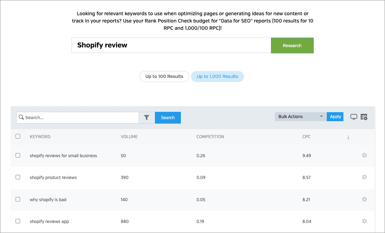Open the gear for 'why shopify is bad'
385x233 pixels.
coord(364,199)
